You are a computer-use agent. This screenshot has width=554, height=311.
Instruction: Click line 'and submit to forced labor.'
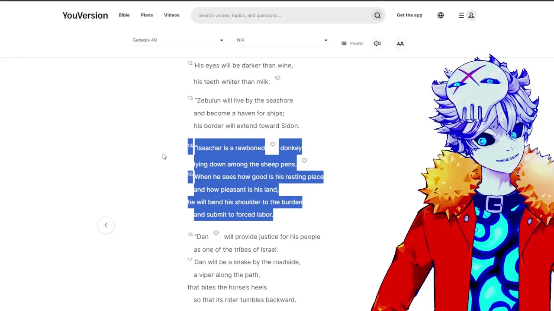pos(233,215)
